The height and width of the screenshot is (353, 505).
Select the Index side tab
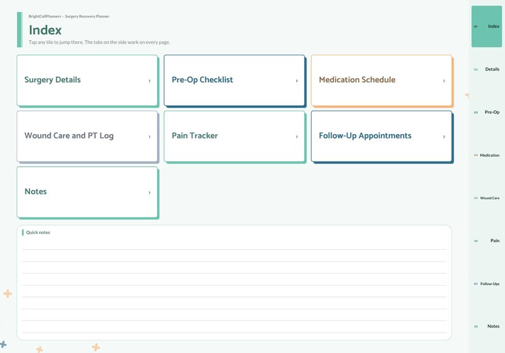click(487, 27)
